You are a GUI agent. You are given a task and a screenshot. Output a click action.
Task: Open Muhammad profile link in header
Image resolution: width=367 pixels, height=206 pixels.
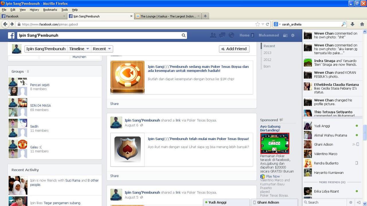click(269, 35)
